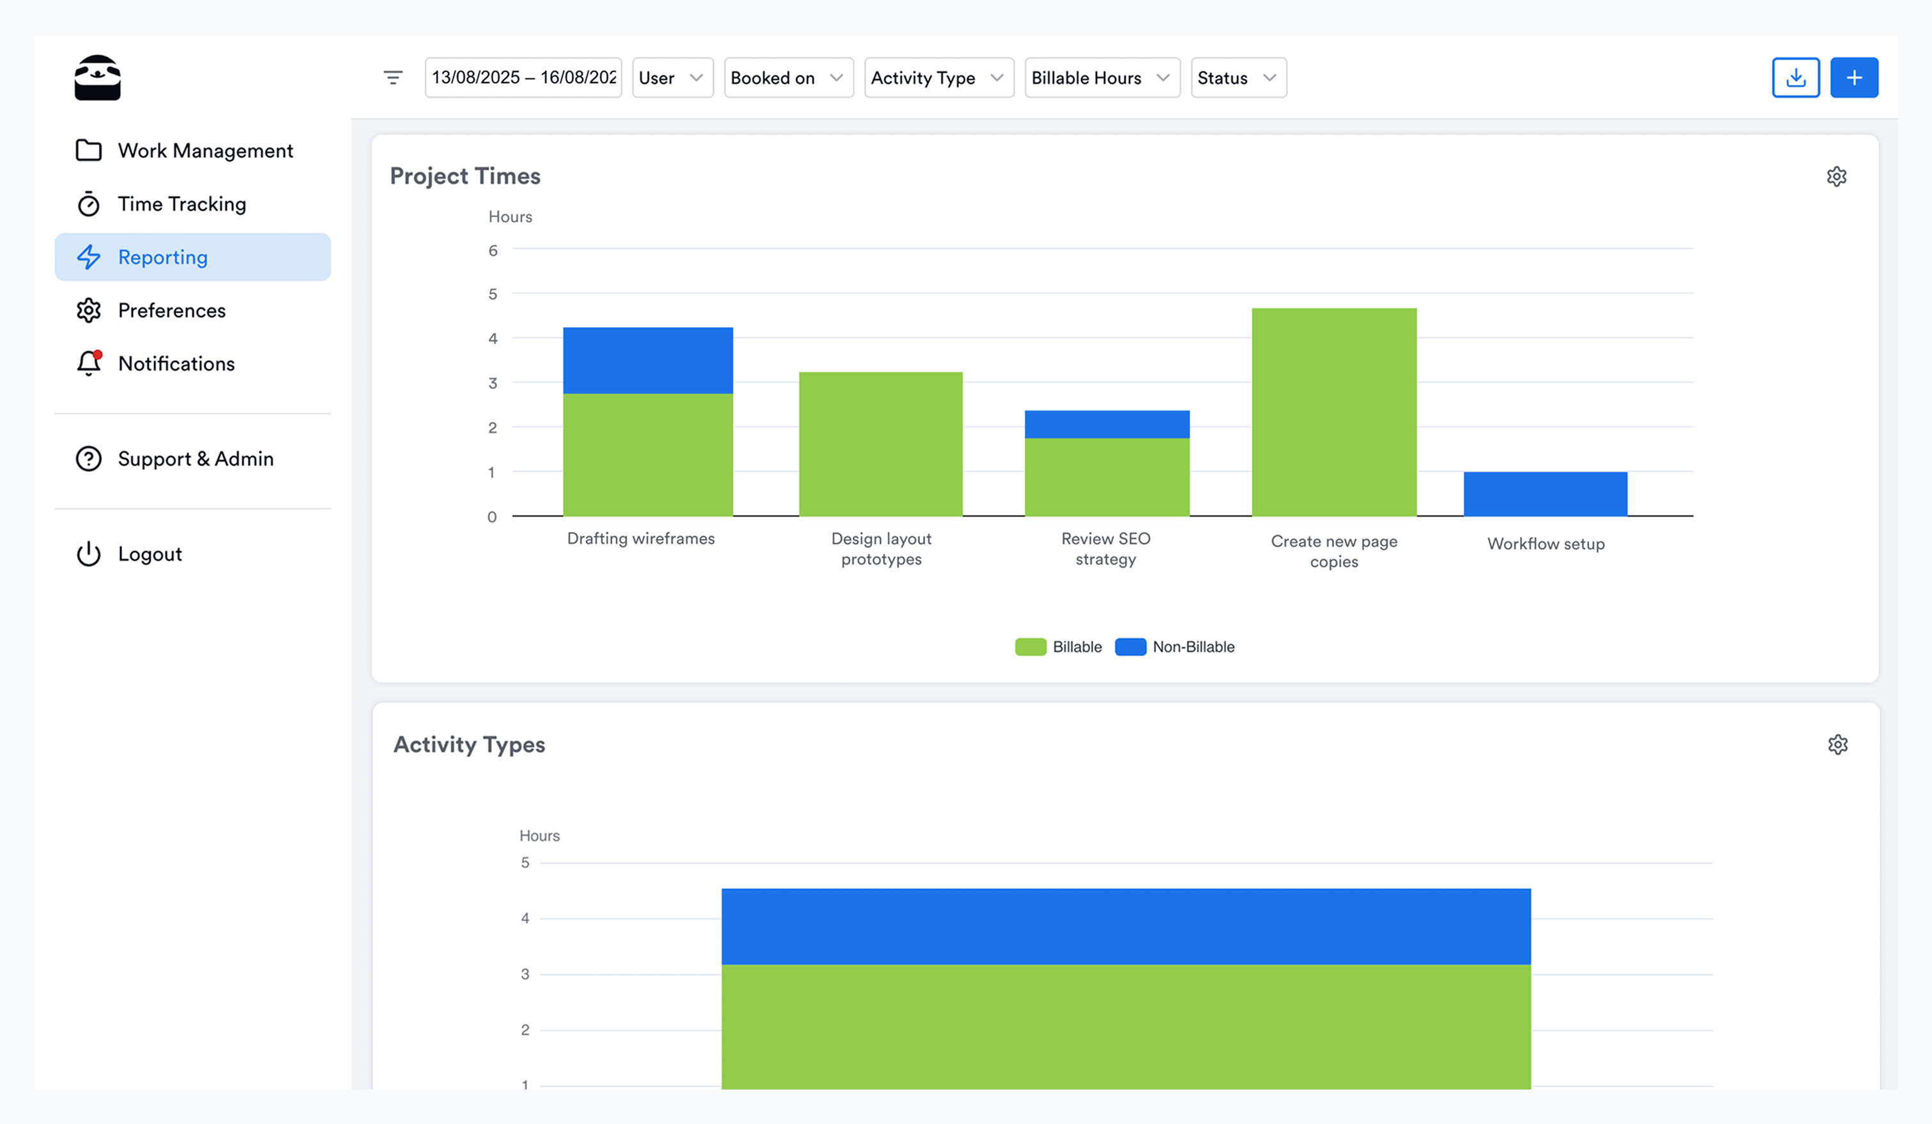Click the Notifications bell icon
1932x1124 pixels.
coord(88,363)
